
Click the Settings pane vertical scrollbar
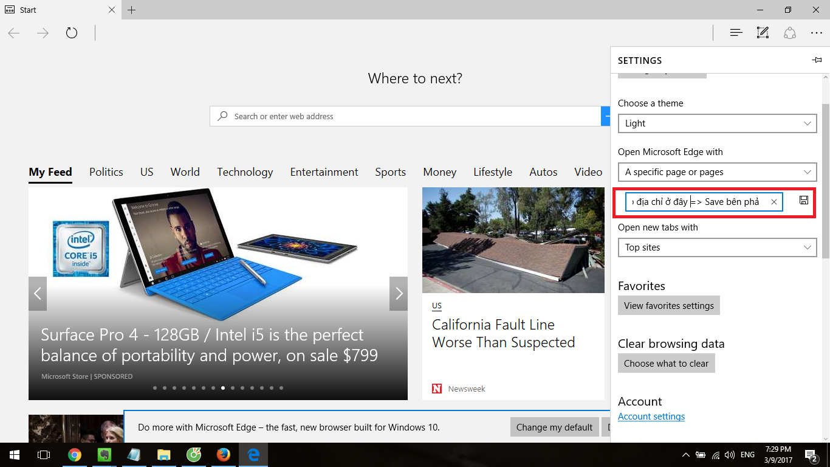tap(825, 181)
